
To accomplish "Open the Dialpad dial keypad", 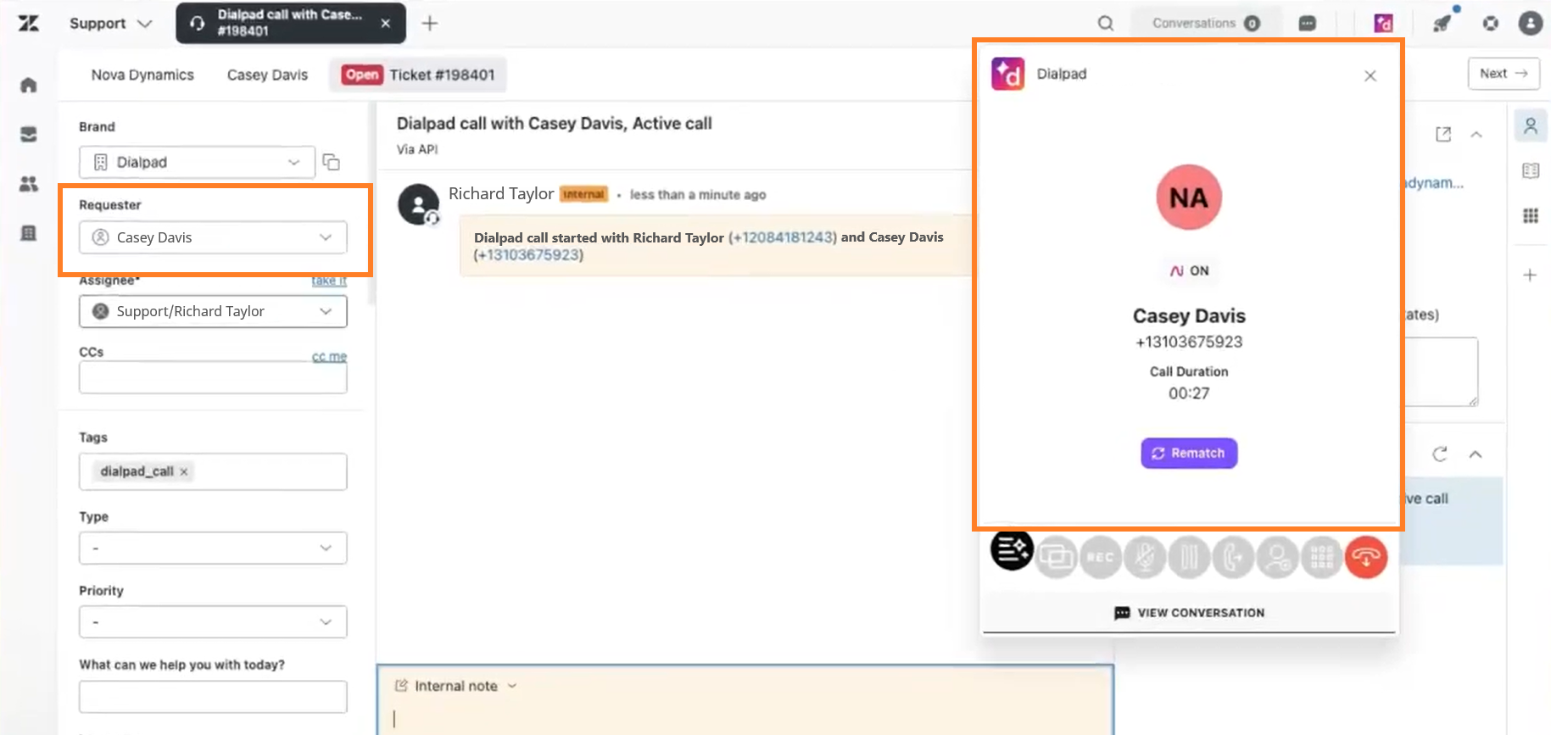I will point(1321,557).
